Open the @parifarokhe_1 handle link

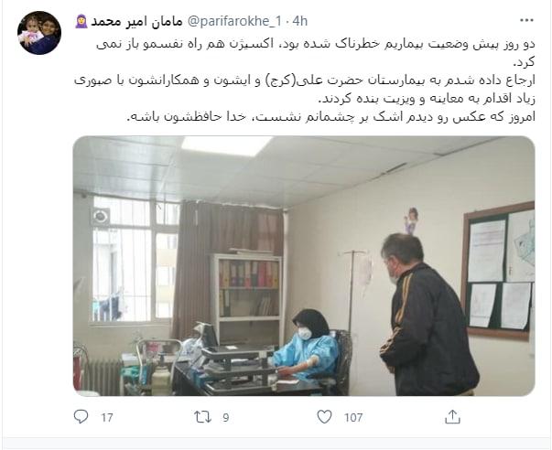pyautogui.click(x=234, y=21)
